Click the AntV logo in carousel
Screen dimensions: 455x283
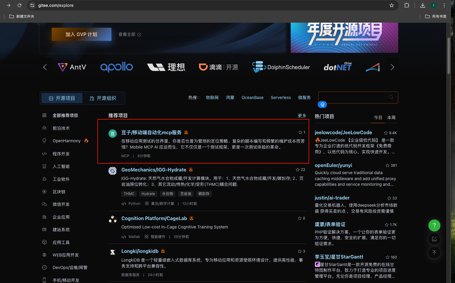(x=72, y=67)
